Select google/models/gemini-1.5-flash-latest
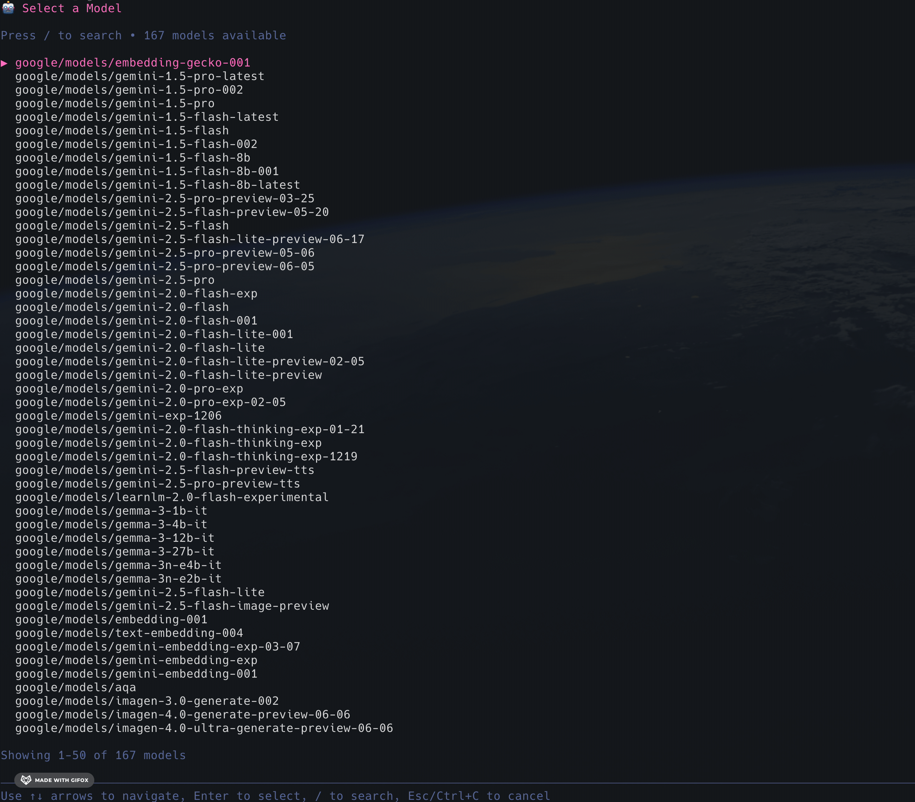Screen dimensions: 915x802 147,117
